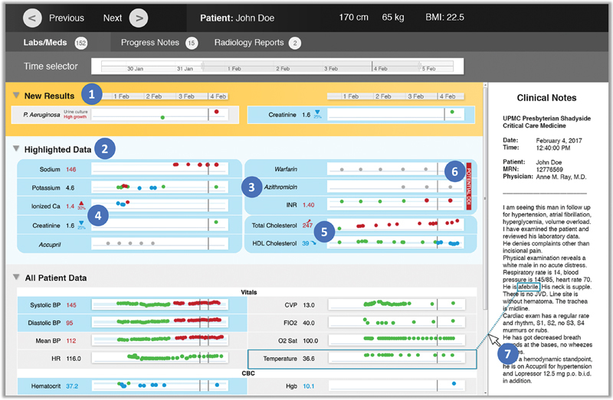Click the Progress Notes count badge 15
Image resolution: width=613 pixels, height=400 pixels.
[191, 43]
